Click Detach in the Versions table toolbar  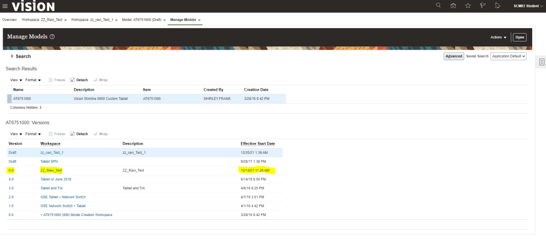click(x=79, y=134)
